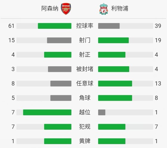Click Liverpool's green shots bar
The width and height of the screenshot is (167, 148).
click(113, 40)
